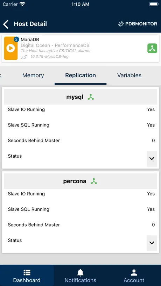The height and width of the screenshot is (286, 161).
Task: Tap the critical alarms message text
Action: click(56, 51)
